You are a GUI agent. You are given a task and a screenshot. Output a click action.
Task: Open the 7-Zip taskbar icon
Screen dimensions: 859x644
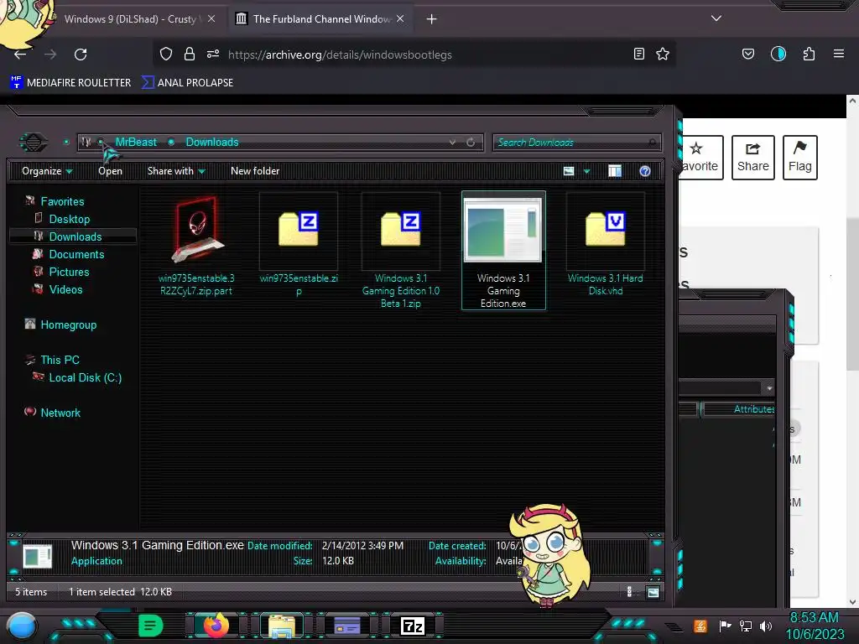click(413, 626)
